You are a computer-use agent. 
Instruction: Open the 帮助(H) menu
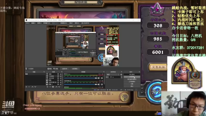click(x=77, y=23)
